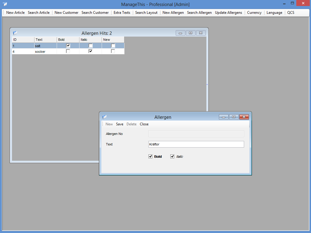Enable New checkbox for salt row
The height and width of the screenshot is (233, 311).
click(113, 46)
